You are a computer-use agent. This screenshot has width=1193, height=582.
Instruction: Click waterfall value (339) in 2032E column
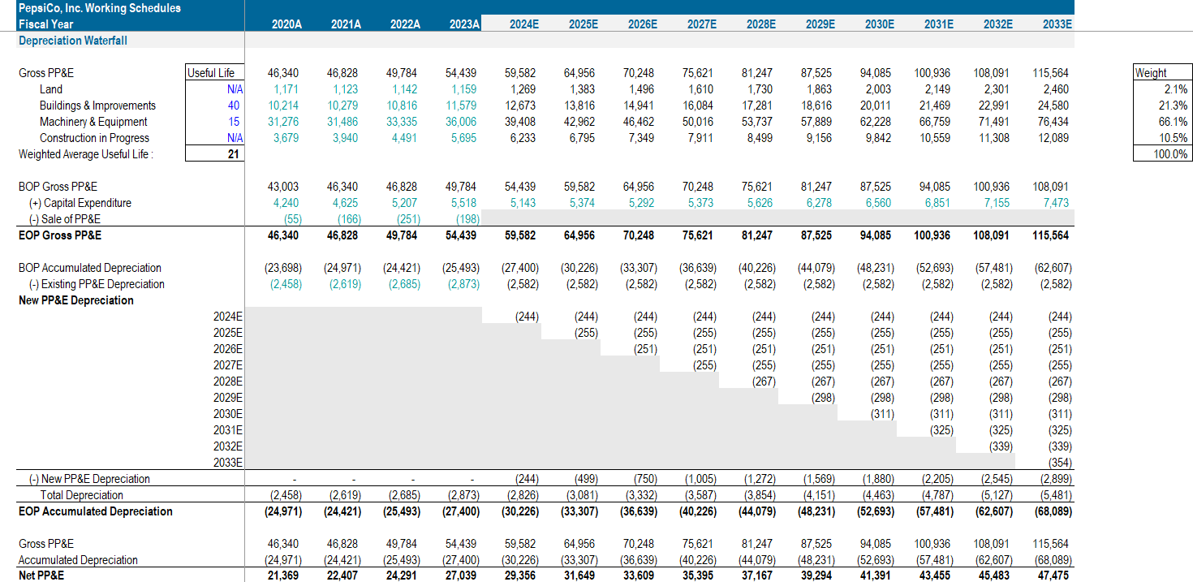1001,446
